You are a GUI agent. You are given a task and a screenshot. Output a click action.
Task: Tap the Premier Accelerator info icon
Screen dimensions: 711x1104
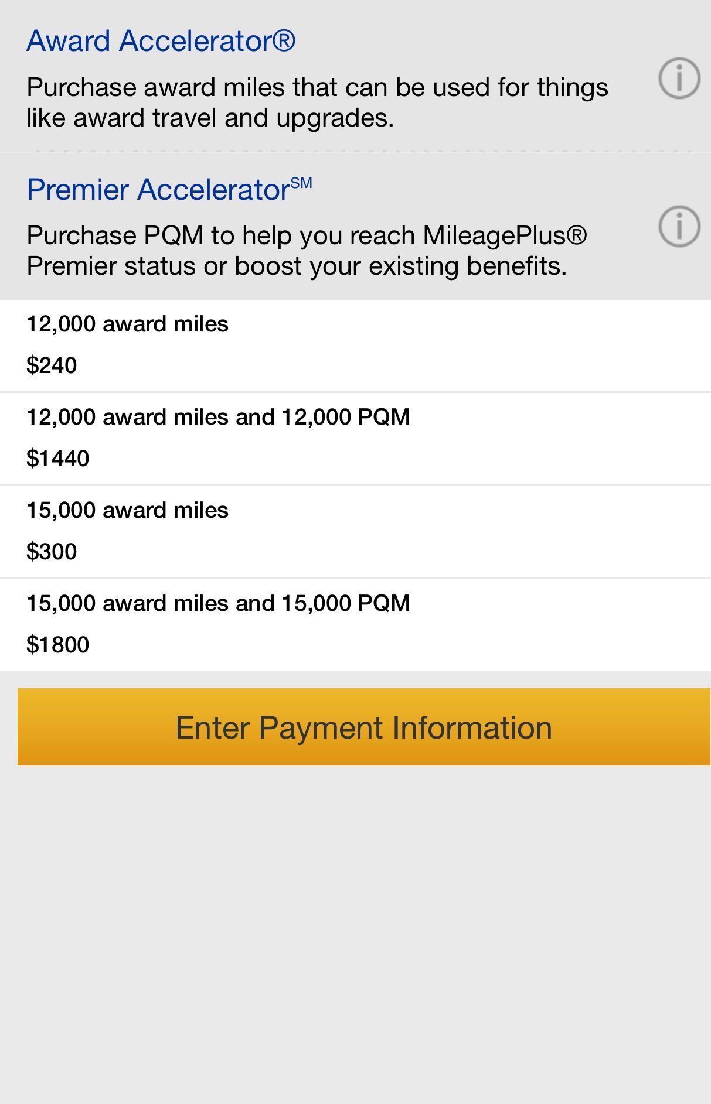(x=679, y=226)
